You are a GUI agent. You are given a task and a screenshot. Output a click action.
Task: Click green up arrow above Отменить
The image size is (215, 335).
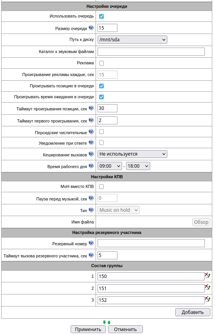click(x=109, y=323)
